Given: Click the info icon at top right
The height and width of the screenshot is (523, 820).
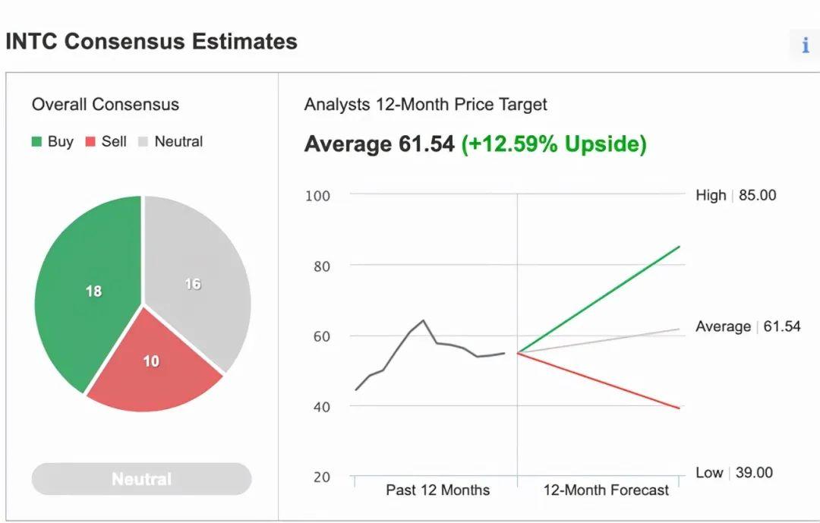Looking at the screenshot, I should click(x=805, y=46).
